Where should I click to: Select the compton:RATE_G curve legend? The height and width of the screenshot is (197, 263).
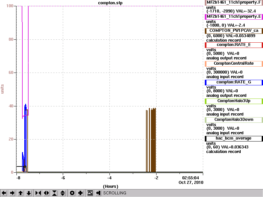pos(234,82)
